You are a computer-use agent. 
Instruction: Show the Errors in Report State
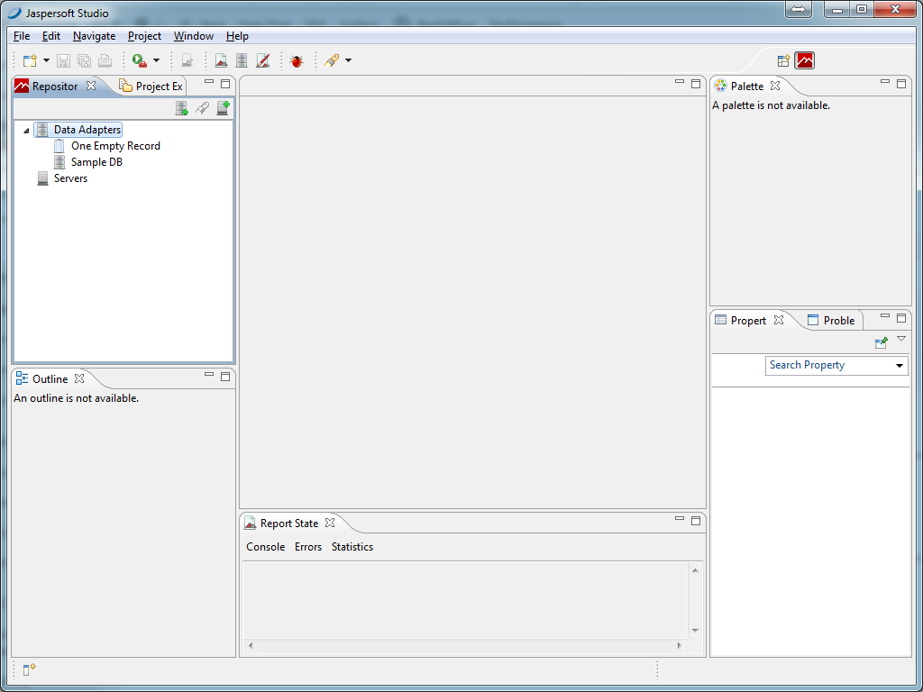pos(308,547)
